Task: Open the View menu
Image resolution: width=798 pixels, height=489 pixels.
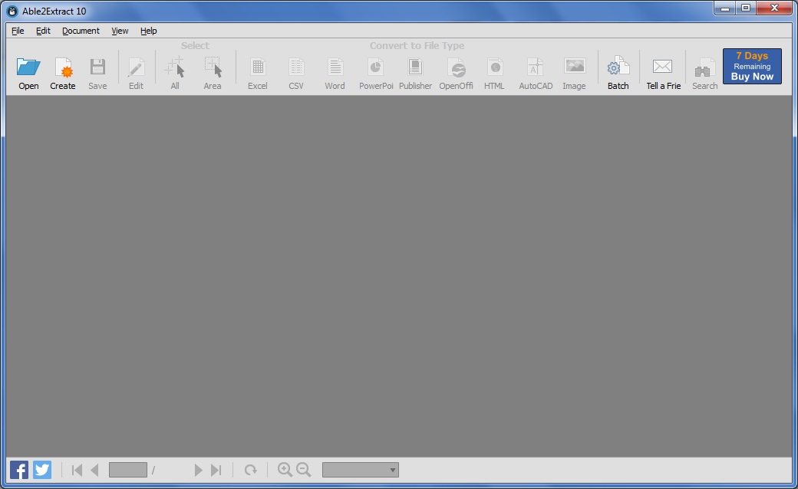Action: 120,31
